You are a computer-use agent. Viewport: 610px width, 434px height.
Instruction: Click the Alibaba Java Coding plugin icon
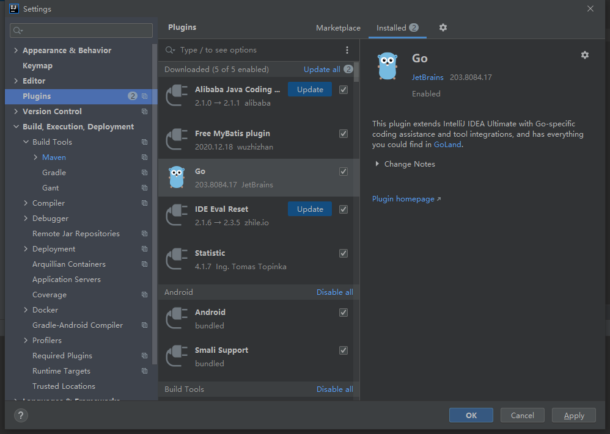click(x=177, y=96)
